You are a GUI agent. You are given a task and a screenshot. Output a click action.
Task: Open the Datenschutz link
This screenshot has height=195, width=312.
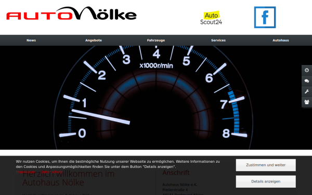click(x=51, y=172)
